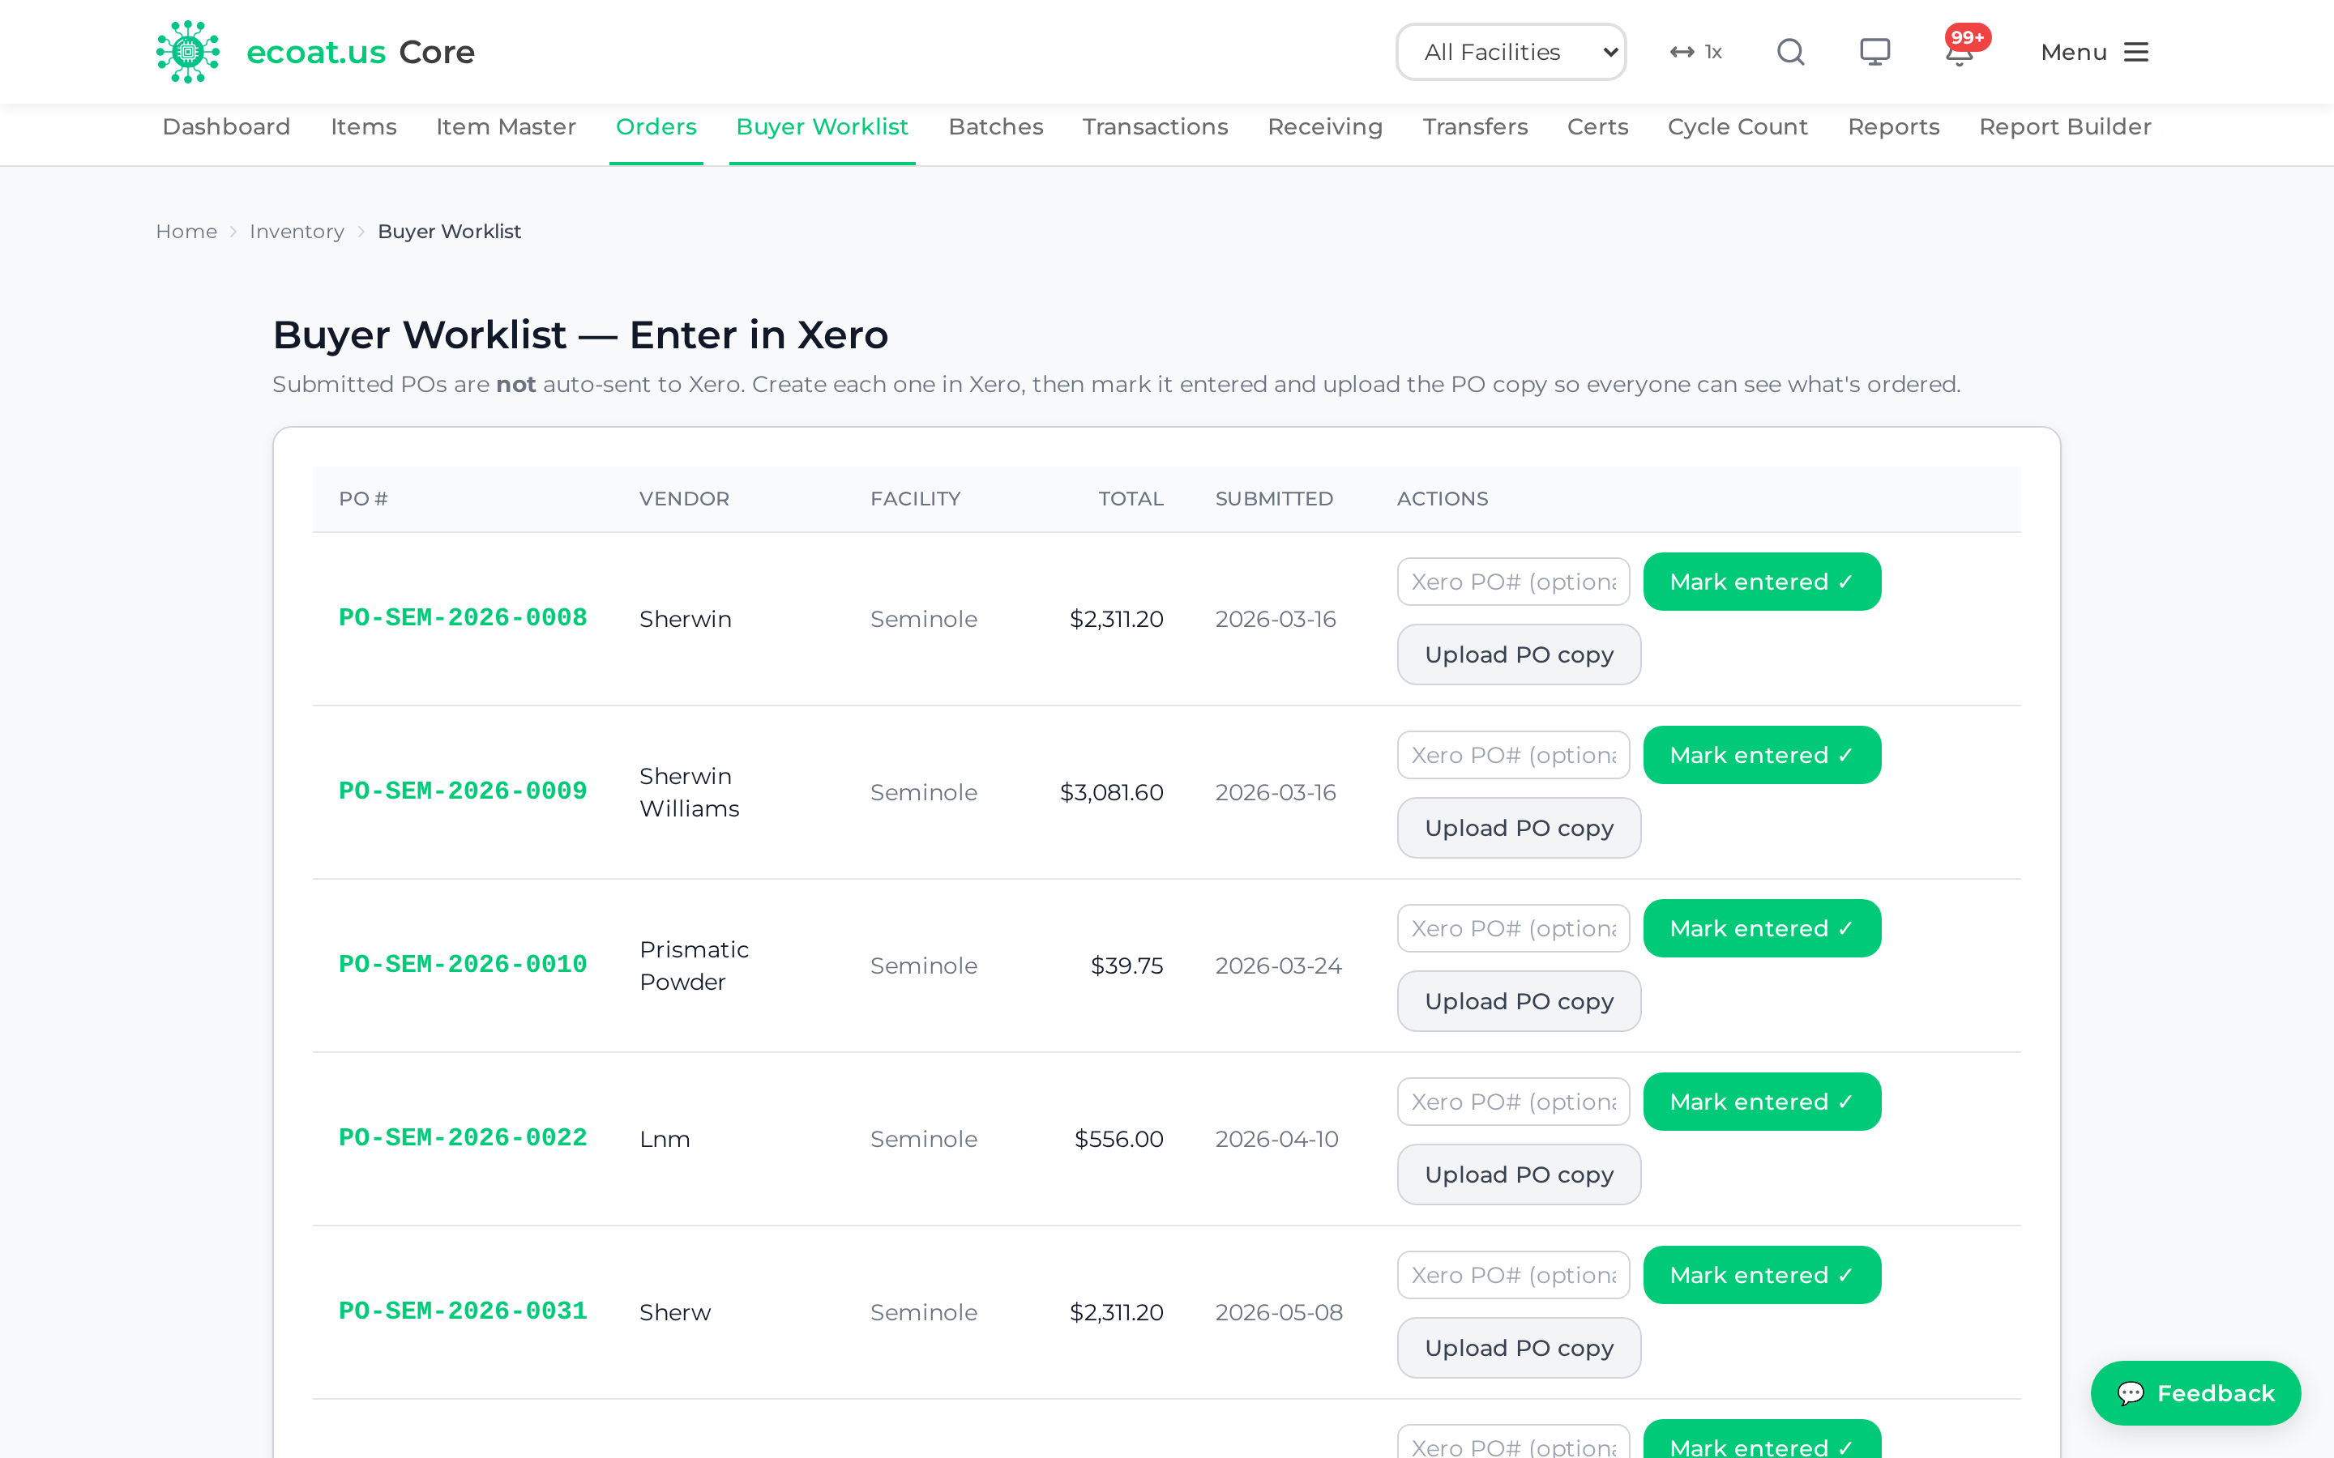This screenshot has height=1458, width=2334.
Task: Upload PO copy for PO-SEM-2026-0008
Action: click(1519, 654)
